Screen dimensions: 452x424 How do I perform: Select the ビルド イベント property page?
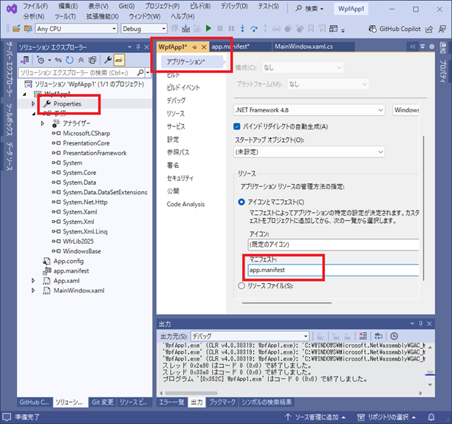183,88
